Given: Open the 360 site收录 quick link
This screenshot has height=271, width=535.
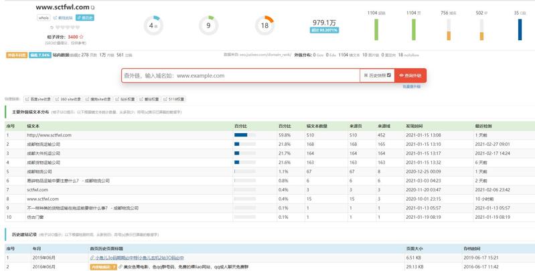Looking at the screenshot, I should [x=68, y=99].
